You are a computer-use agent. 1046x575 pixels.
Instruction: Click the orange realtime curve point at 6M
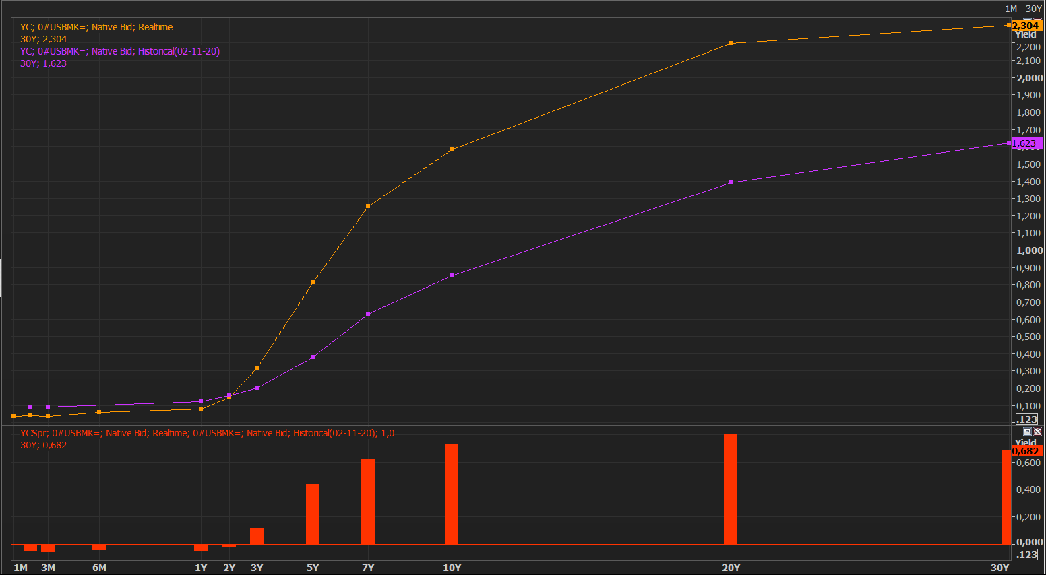99,412
